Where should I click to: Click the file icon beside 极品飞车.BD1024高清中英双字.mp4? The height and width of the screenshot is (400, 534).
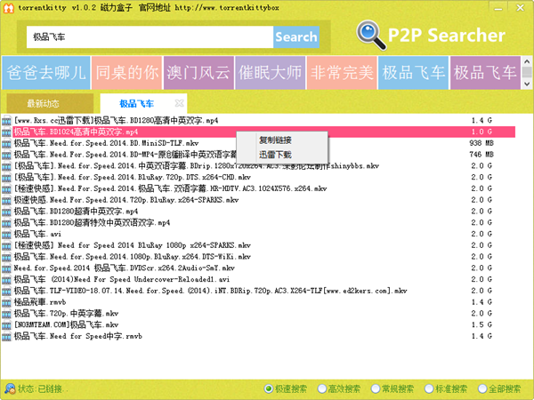pyautogui.click(x=6, y=132)
